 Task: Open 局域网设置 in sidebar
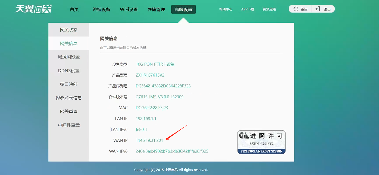pos(69,57)
